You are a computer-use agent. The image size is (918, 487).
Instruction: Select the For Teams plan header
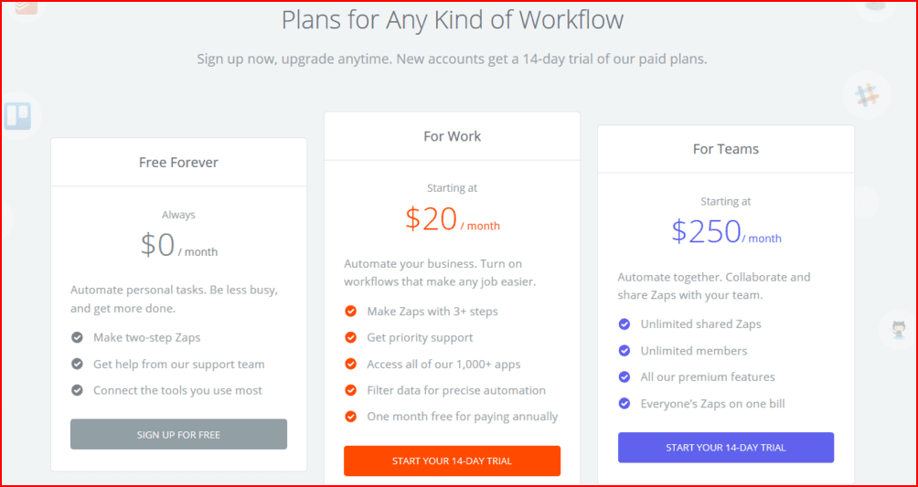(x=726, y=149)
